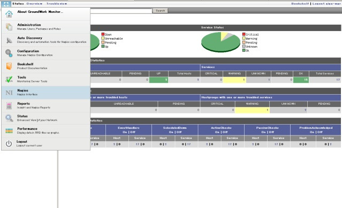Click inside the search input field

121,11
